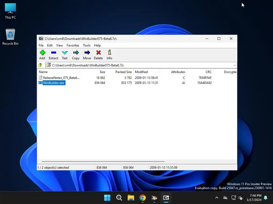Click the network status tray icon
This screenshot has width=273, height=204.
[x=234, y=198]
